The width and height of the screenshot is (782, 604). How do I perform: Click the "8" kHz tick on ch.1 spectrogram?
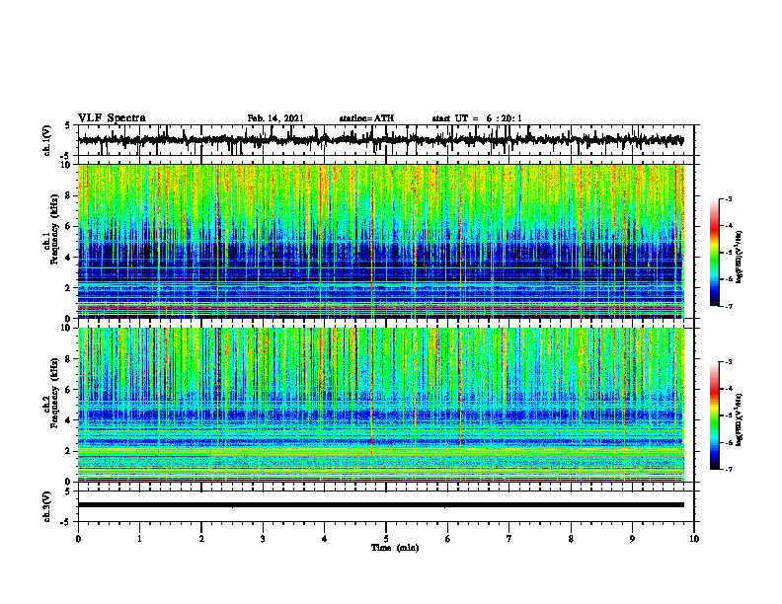point(69,195)
